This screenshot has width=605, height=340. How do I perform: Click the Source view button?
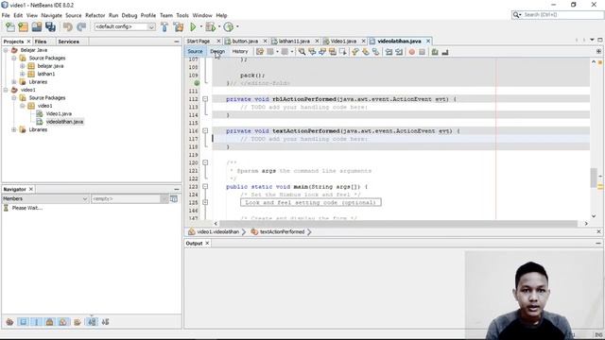(195, 51)
